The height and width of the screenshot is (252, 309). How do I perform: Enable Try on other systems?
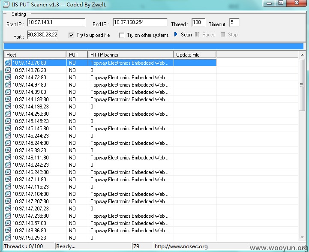(x=122, y=35)
